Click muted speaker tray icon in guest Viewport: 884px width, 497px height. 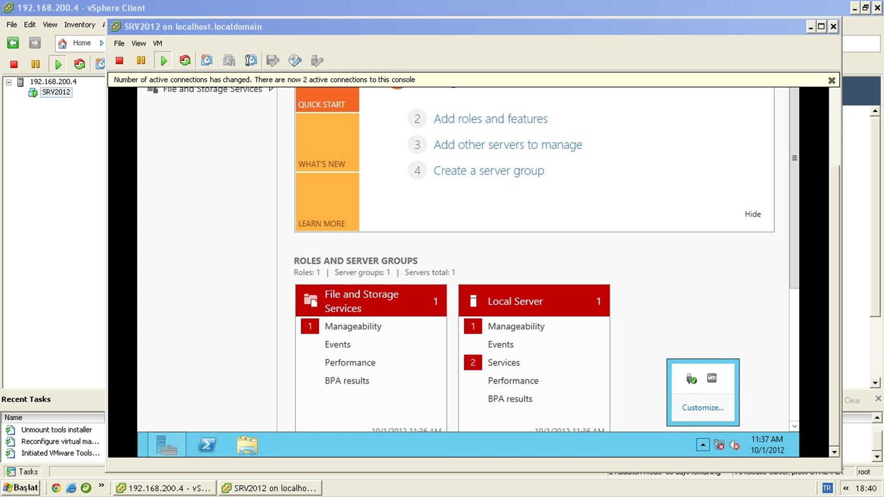734,445
